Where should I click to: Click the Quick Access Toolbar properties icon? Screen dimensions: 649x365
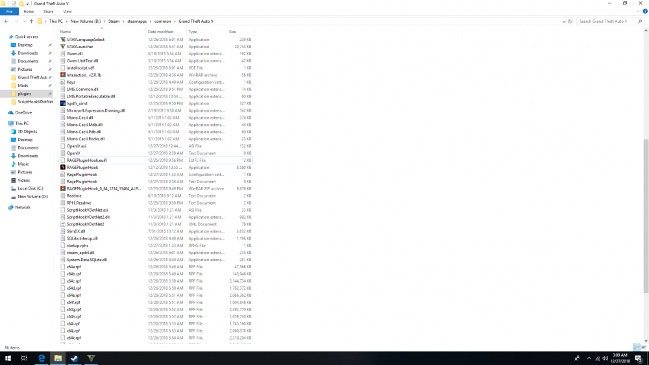[14, 3]
